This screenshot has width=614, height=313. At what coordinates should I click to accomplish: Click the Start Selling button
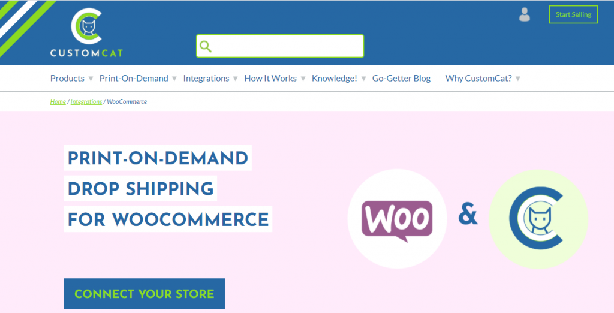point(573,14)
